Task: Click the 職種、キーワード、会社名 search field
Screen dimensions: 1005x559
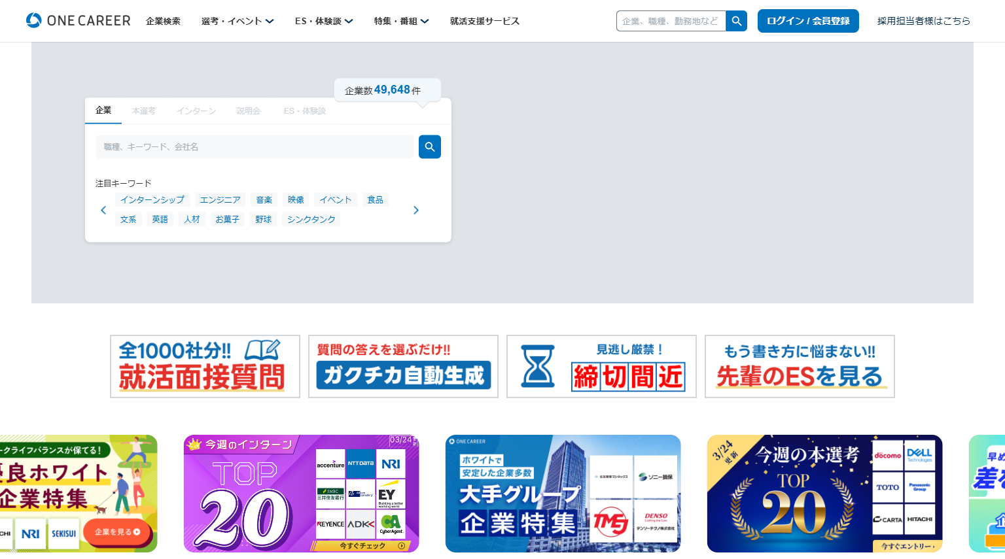Action: pyautogui.click(x=254, y=147)
